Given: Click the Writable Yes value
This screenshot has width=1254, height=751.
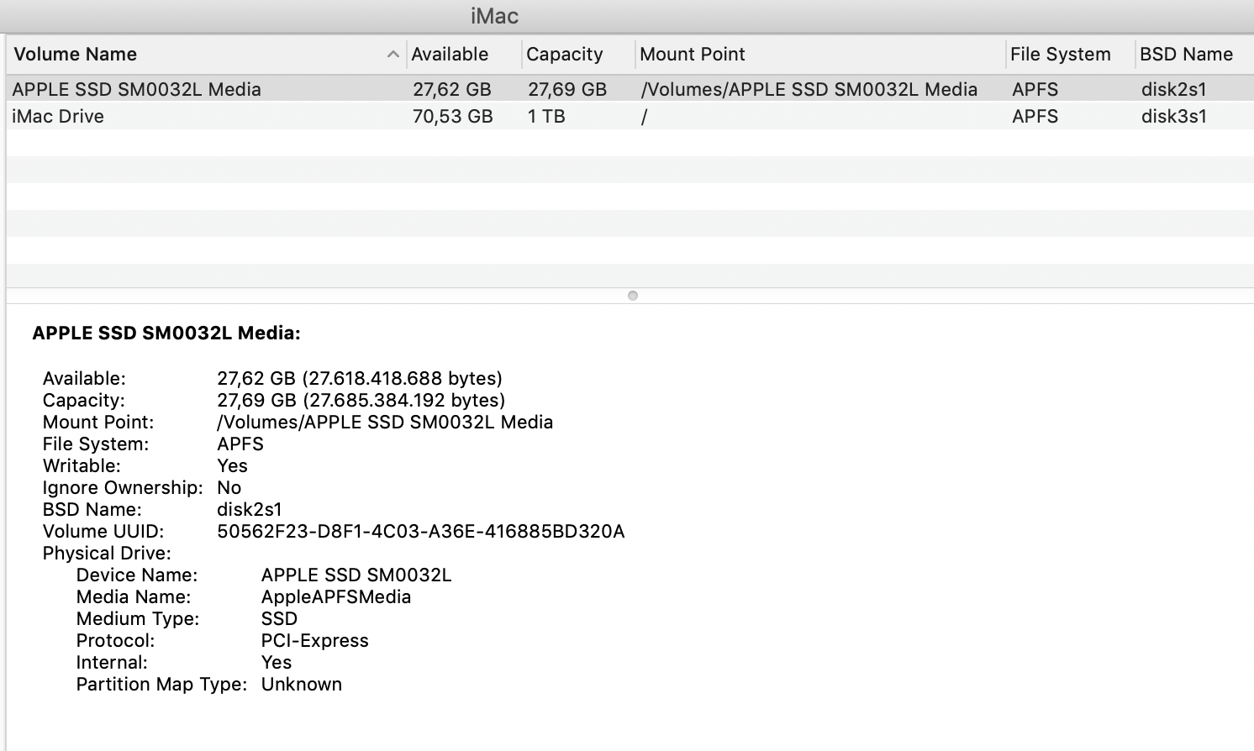Looking at the screenshot, I should coord(232,465).
